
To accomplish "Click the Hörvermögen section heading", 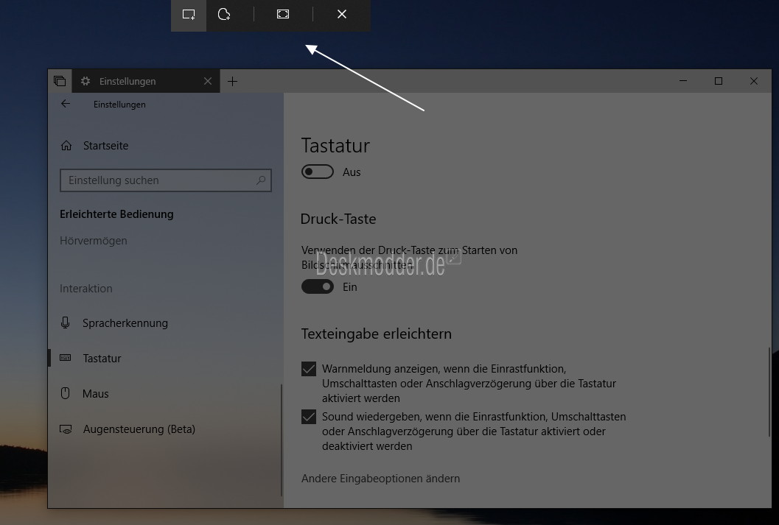I will click(x=94, y=241).
